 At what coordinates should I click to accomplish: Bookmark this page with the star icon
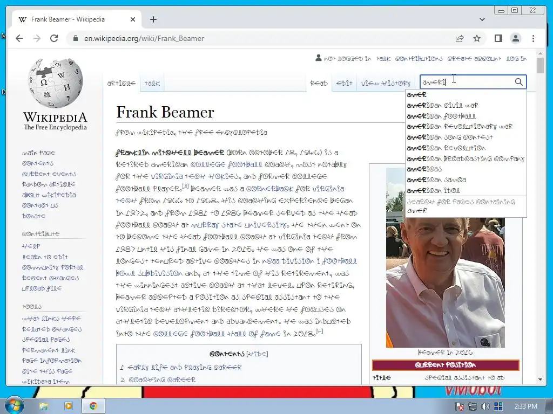click(477, 38)
